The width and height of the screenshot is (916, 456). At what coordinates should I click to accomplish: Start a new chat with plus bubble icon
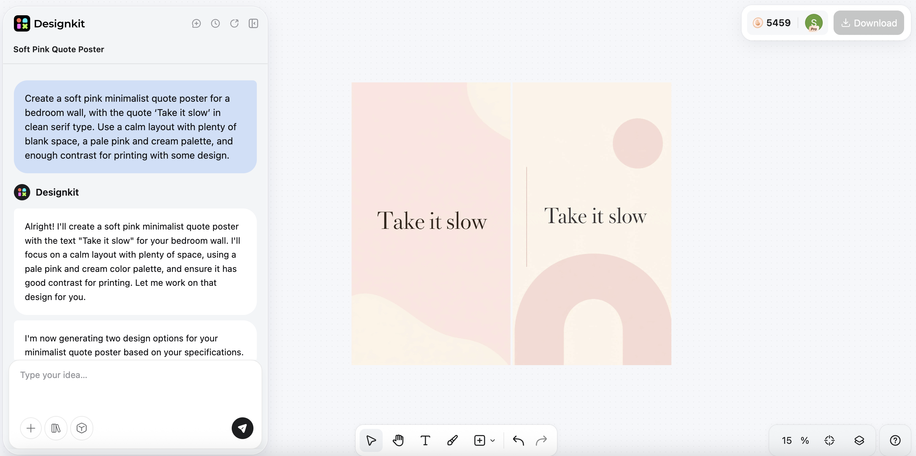pyautogui.click(x=196, y=23)
